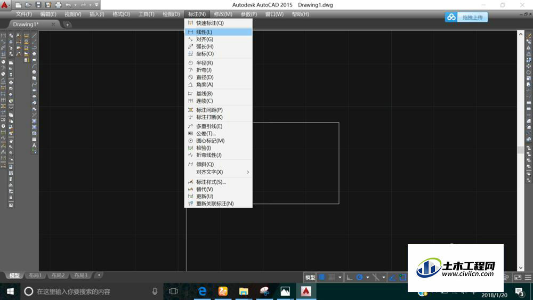Choose 替代(V) override
This screenshot has width=533, height=300.
(x=218, y=189)
